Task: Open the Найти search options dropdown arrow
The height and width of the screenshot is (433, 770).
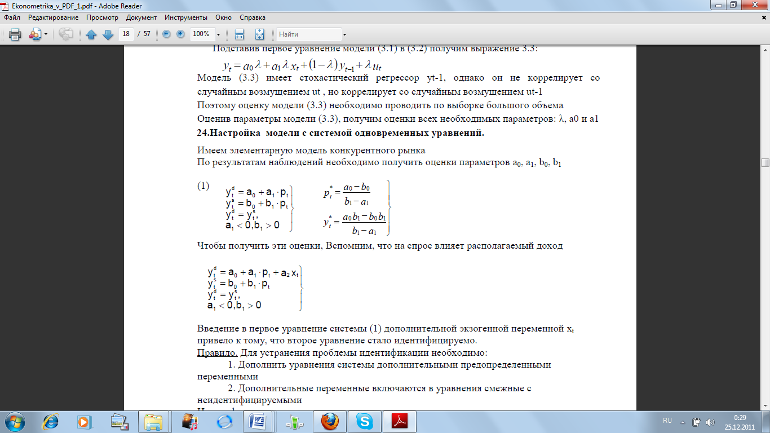Action: coord(345,34)
